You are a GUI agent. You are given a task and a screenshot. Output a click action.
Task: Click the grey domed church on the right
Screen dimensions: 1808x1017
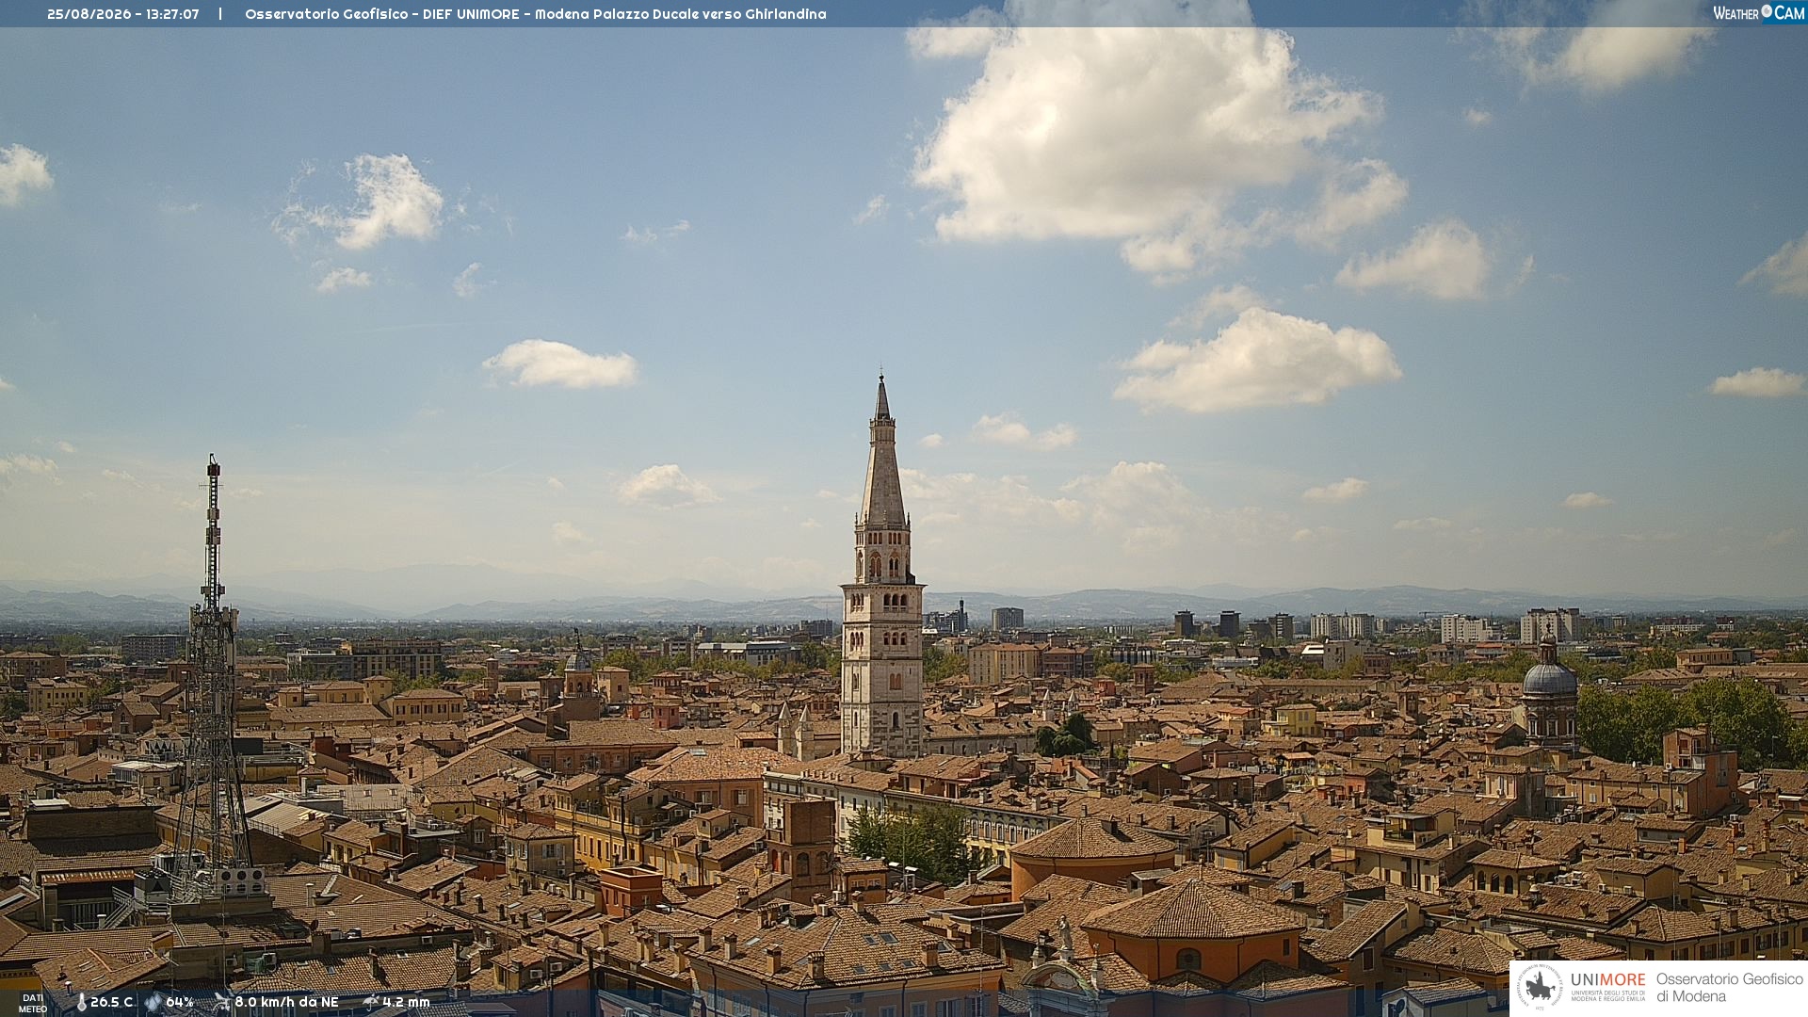tap(1549, 690)
